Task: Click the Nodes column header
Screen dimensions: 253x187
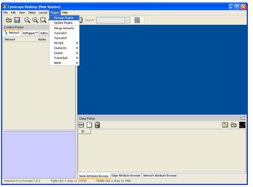Action: (42, 40)
